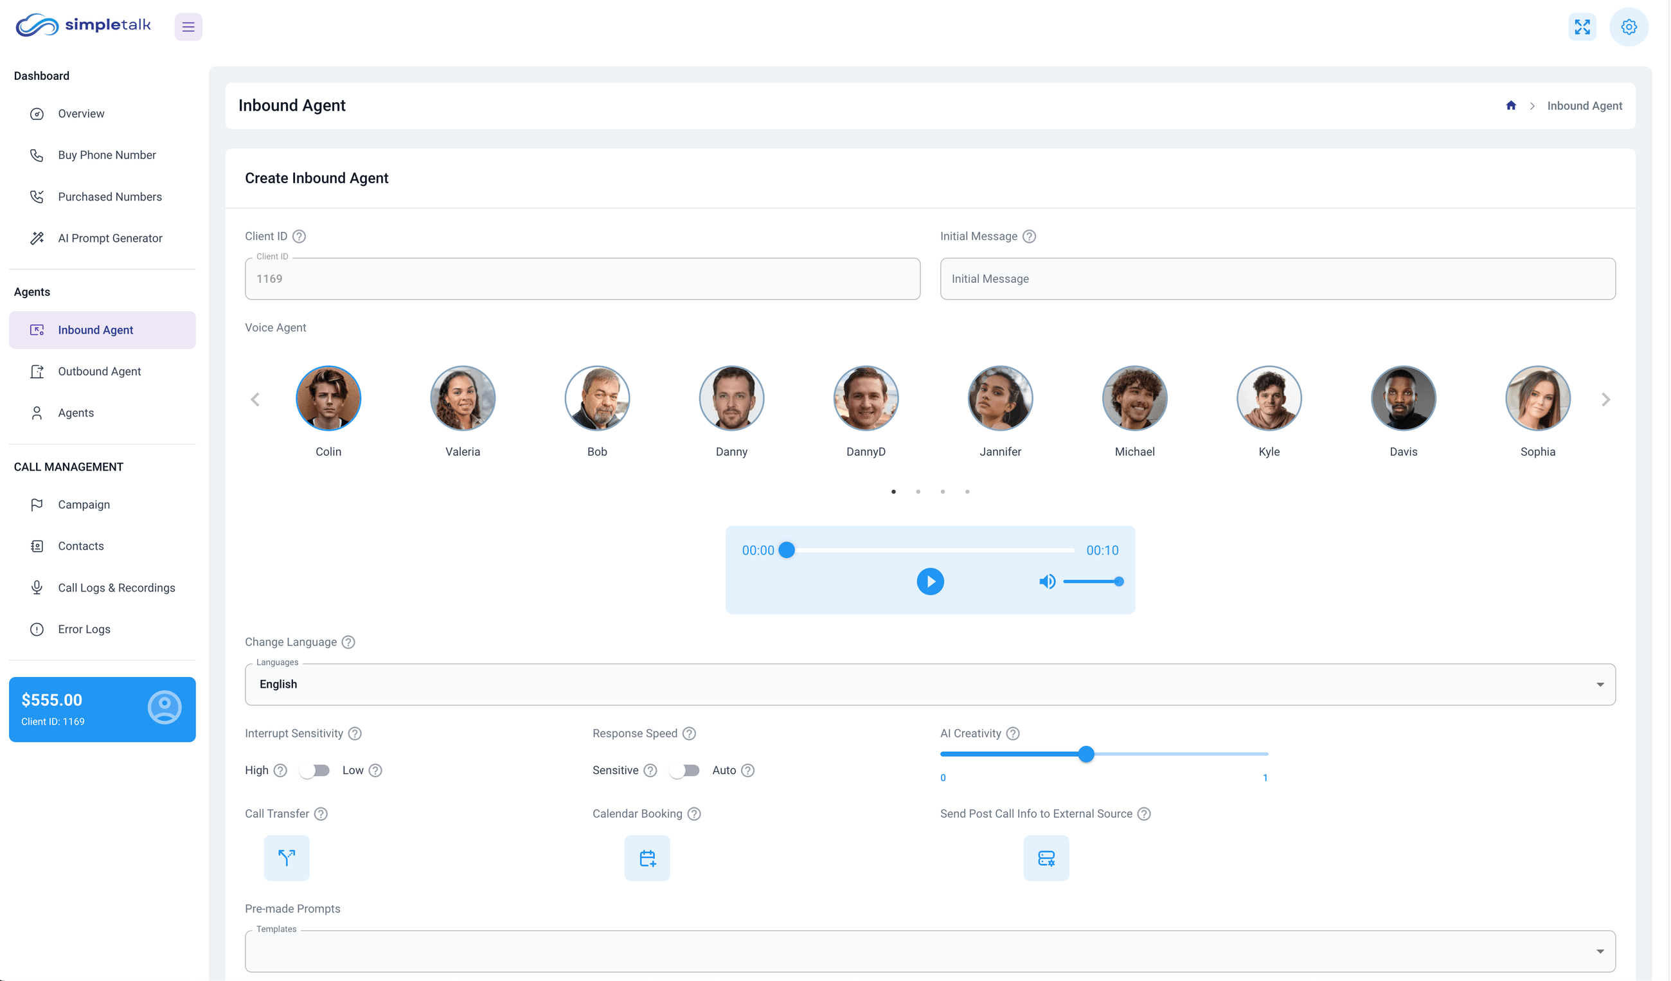Open the Calendar Booking icon

[x=647, y=858]
